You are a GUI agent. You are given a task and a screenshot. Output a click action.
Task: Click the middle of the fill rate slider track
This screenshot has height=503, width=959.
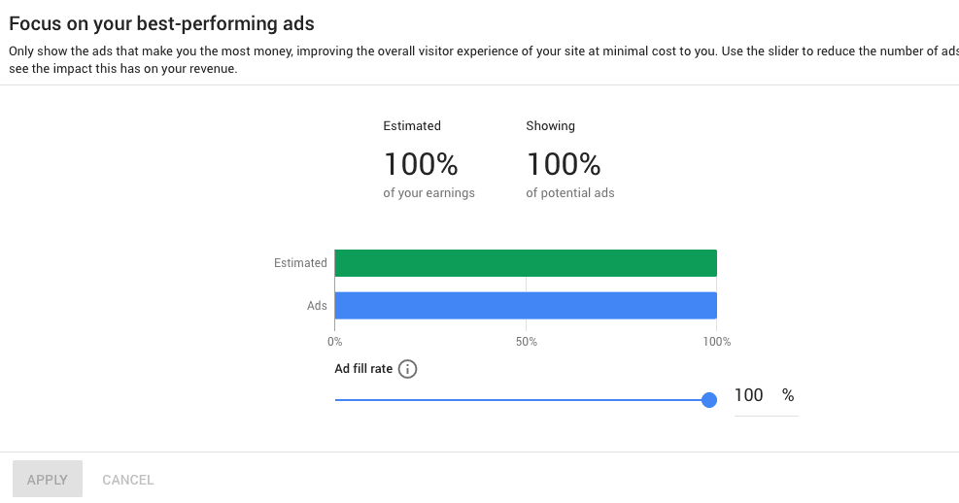point(522,399)
